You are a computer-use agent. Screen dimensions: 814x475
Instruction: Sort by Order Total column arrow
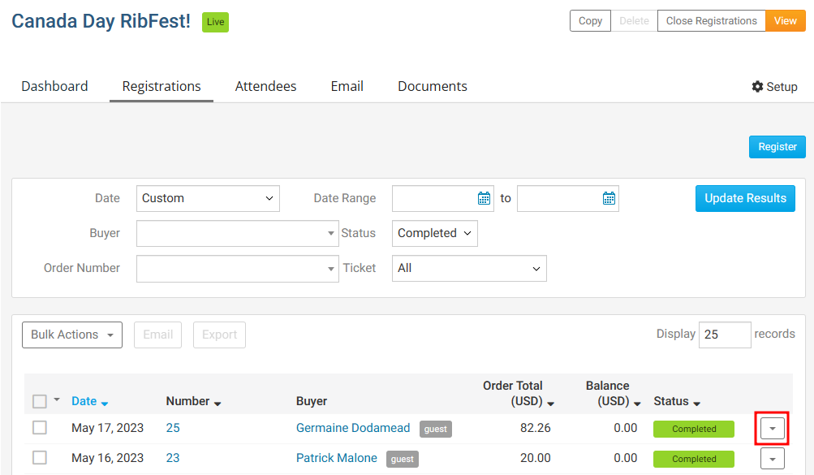point(551,403)
